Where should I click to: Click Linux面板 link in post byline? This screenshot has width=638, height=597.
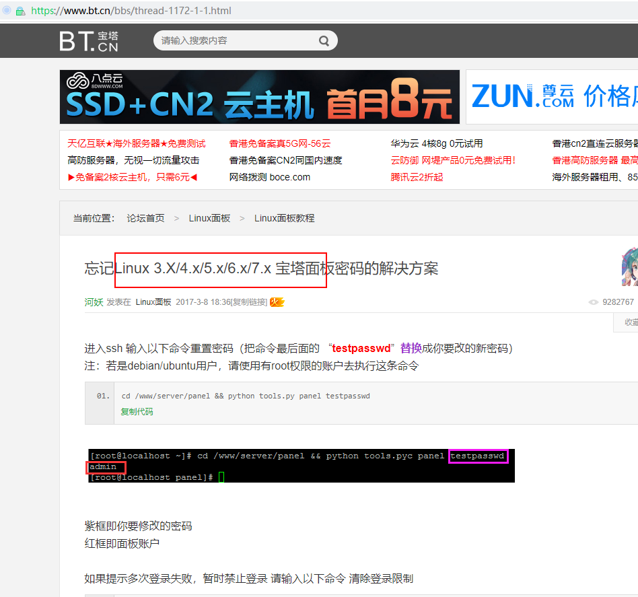(x=153, y=302)
